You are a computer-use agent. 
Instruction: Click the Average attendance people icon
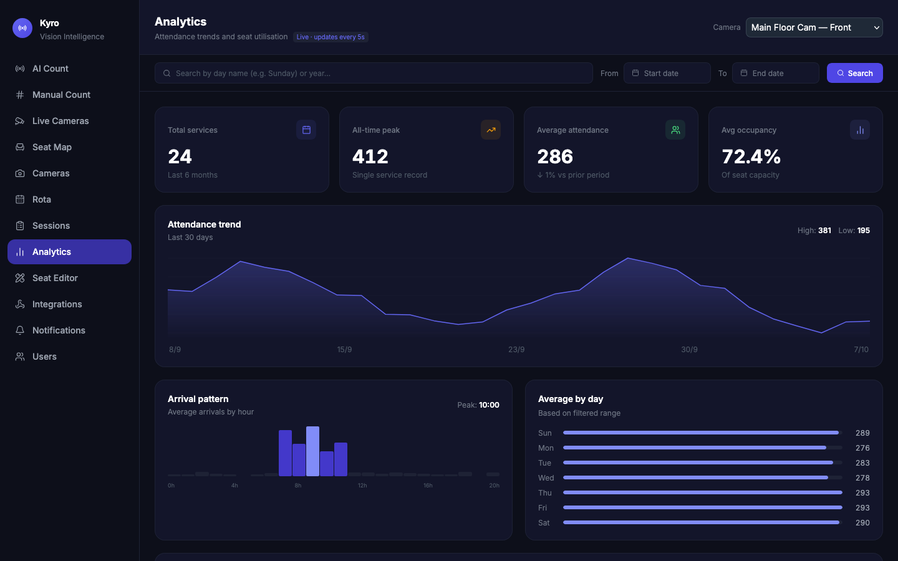click(675, 130)
